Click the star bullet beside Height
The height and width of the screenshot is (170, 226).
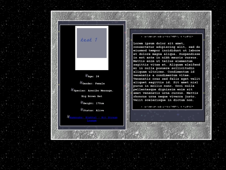coord(82,102)
